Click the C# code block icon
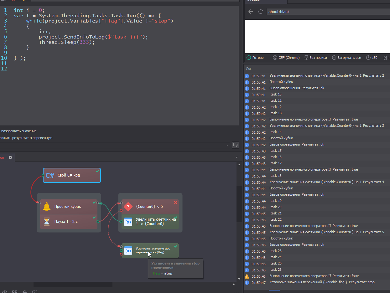The height and width of the screenshot is (293, 390). tap(50, 175)
